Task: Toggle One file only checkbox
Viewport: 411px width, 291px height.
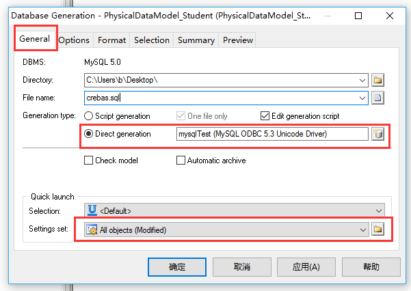Action: [181, 115]
